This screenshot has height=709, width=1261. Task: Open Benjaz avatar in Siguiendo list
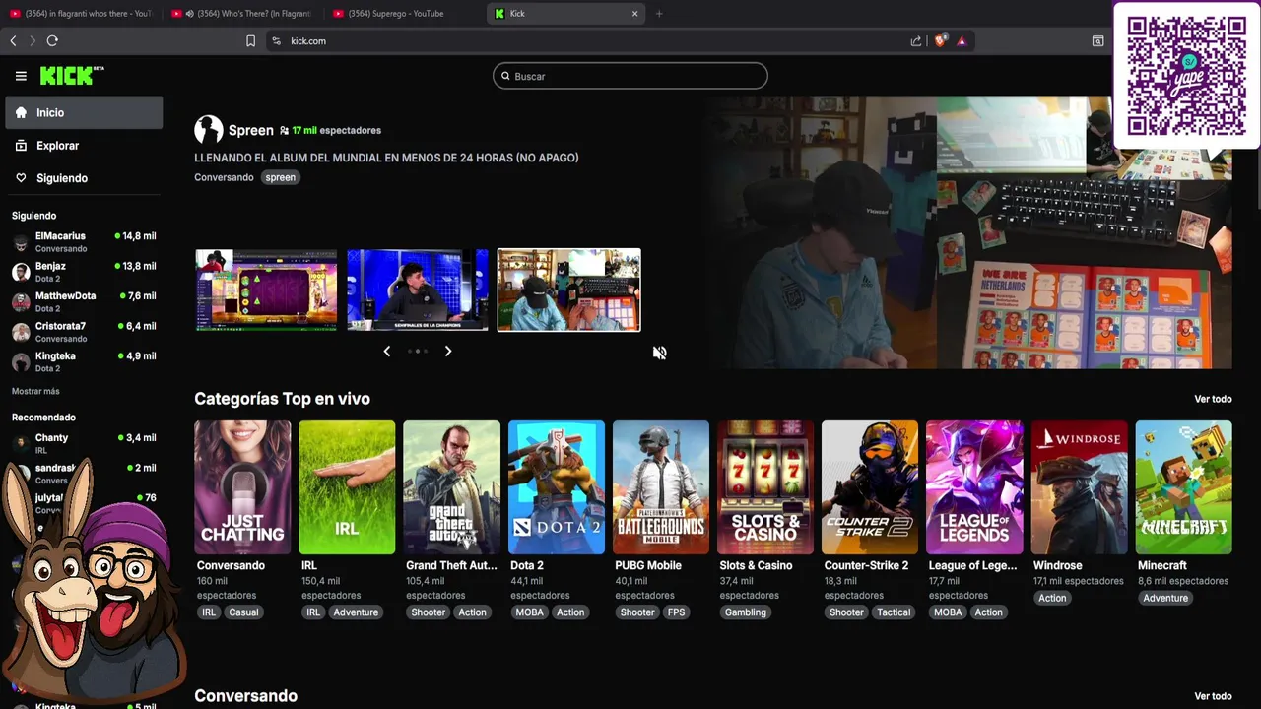tap(21, 272)
